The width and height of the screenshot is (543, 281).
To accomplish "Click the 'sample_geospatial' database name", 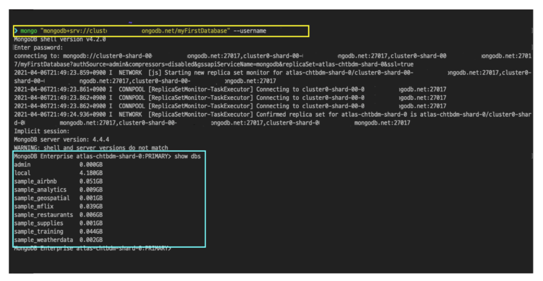I will click(42, 198).
